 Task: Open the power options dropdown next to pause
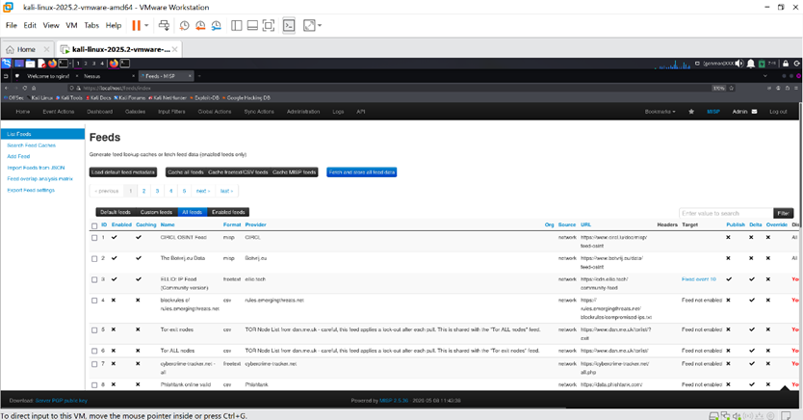click(146, 25)
